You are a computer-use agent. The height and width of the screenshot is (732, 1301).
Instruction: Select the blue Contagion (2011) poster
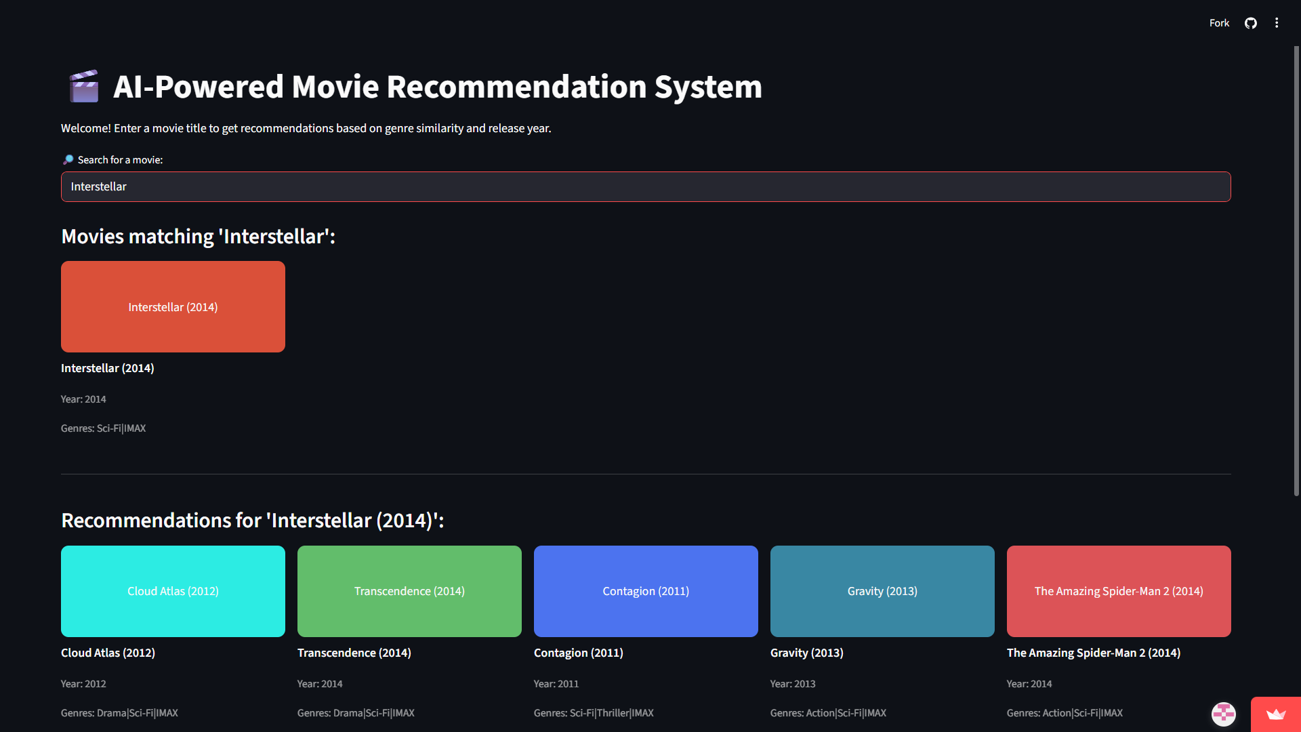pyautogui.click(x=645, y=591)
